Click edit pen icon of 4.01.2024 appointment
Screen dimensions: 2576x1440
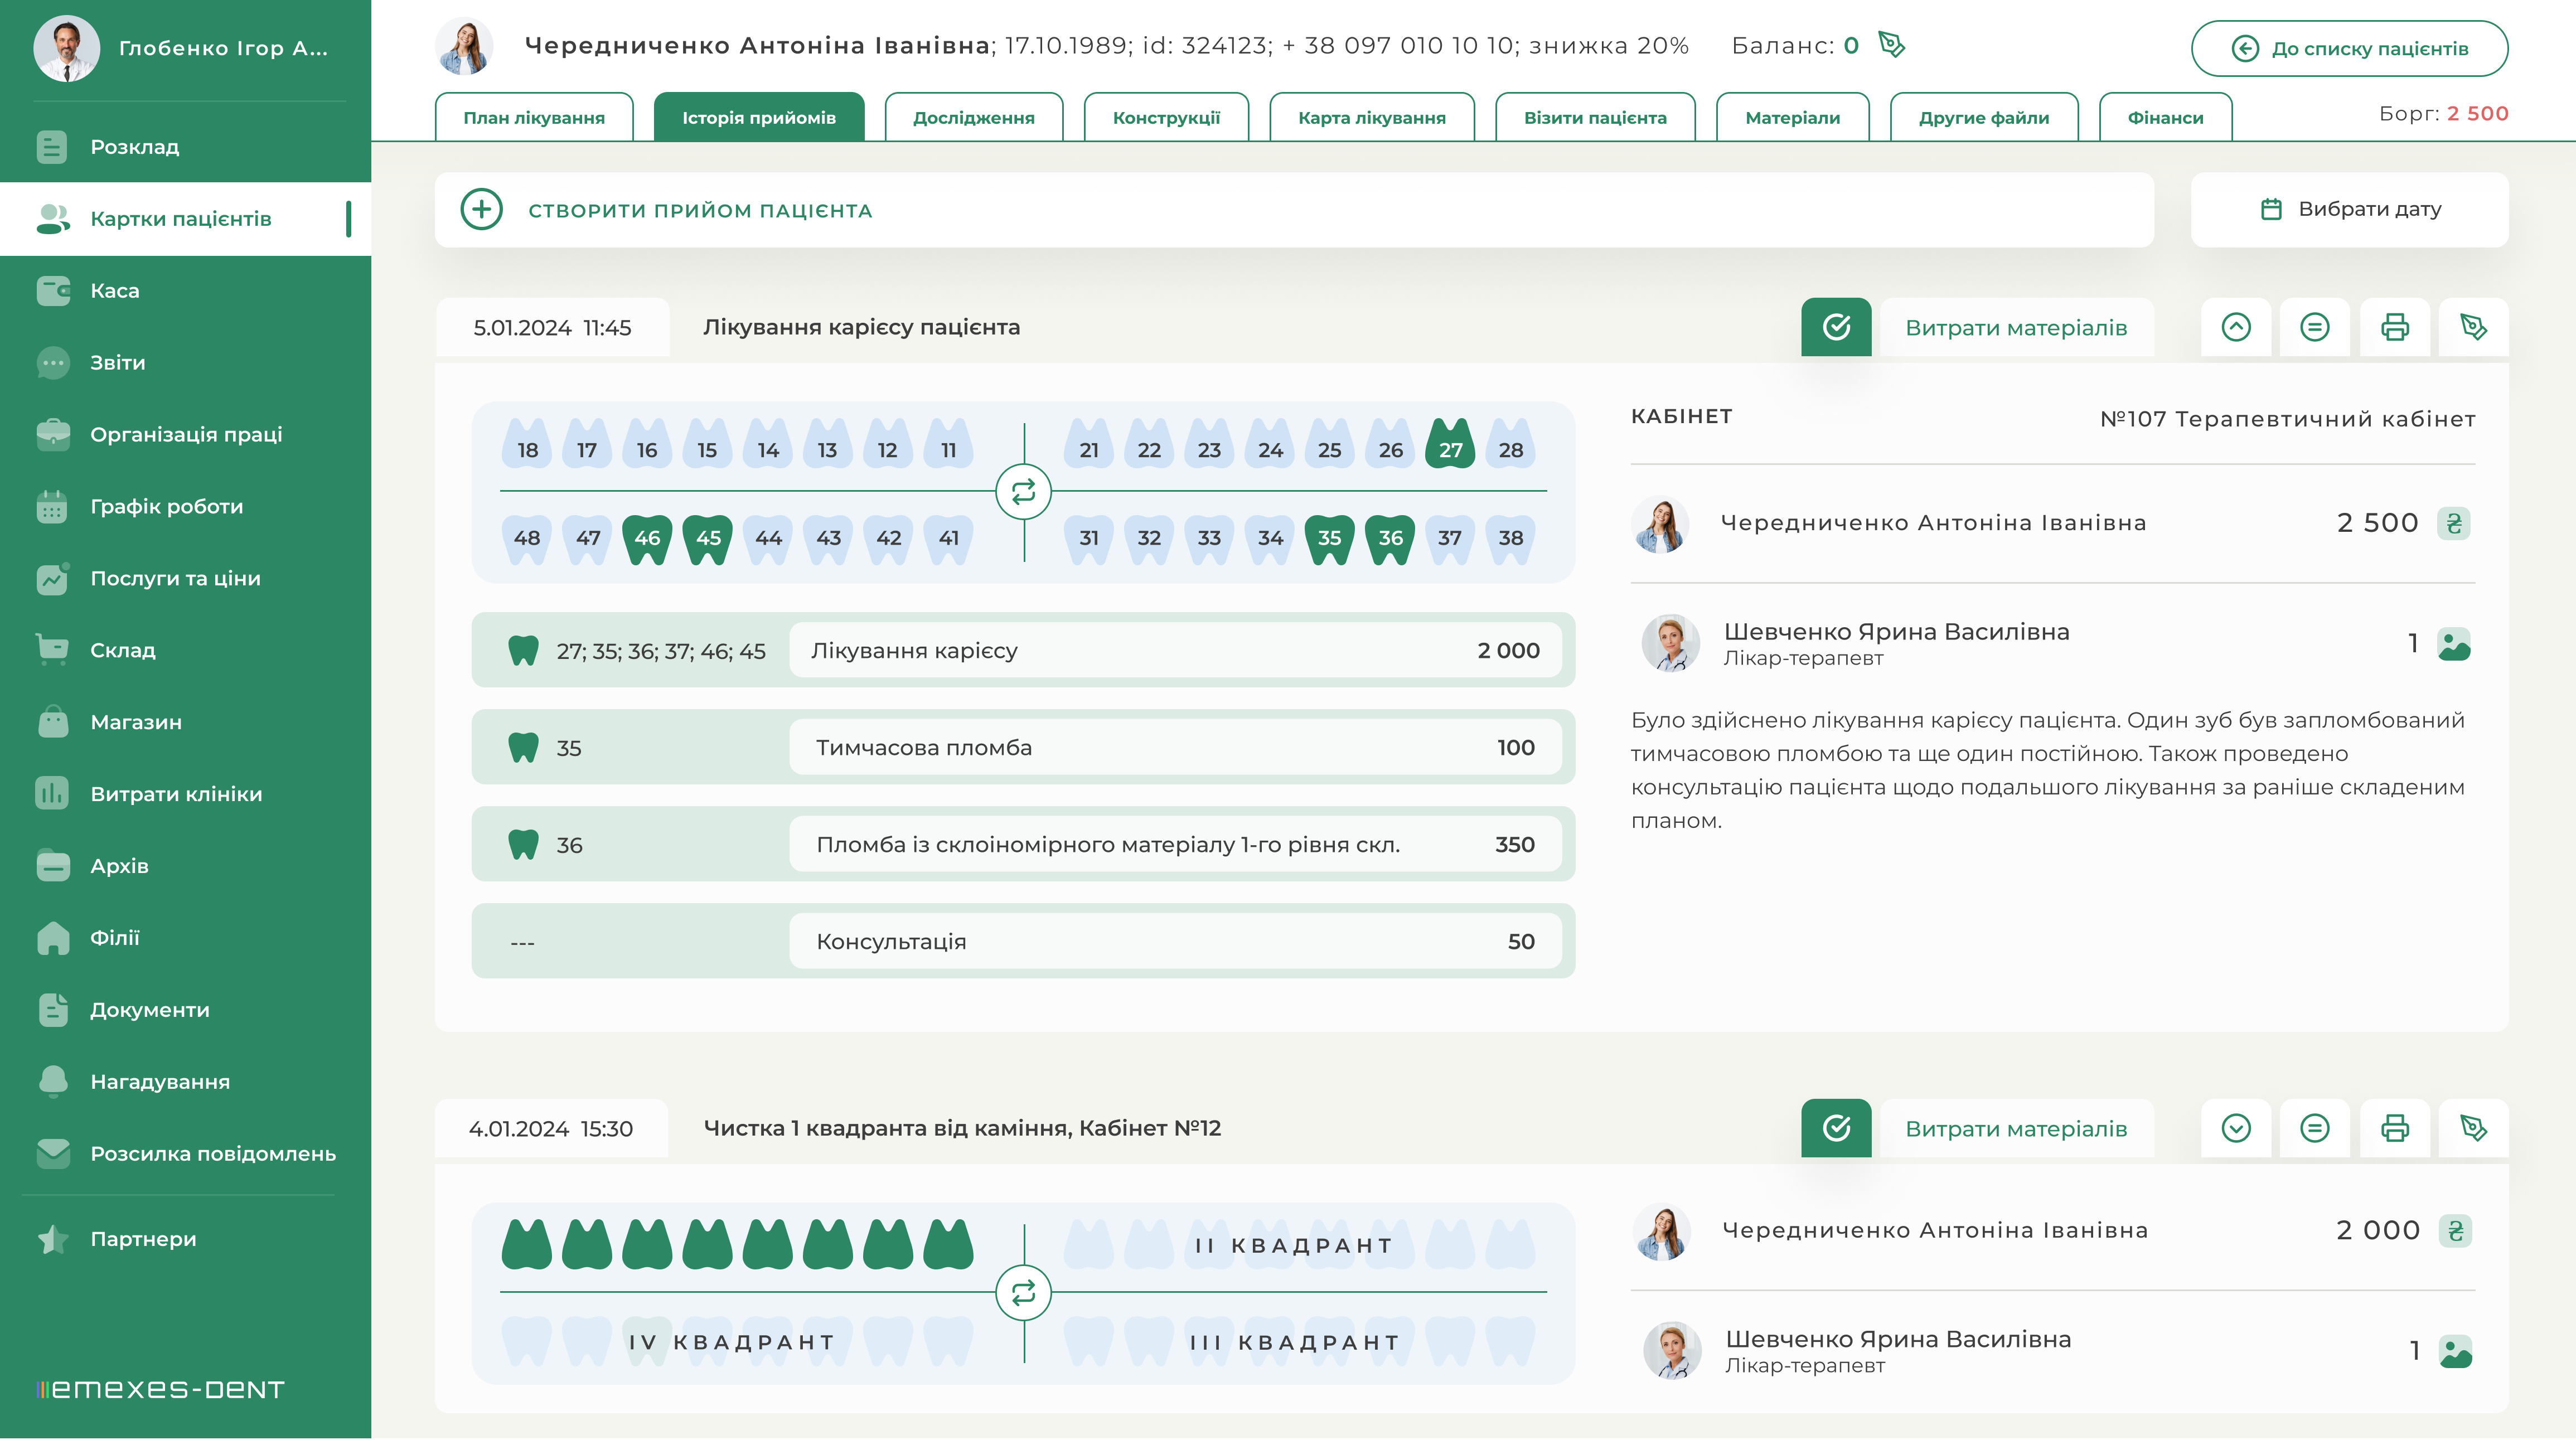(2473, 1128)
